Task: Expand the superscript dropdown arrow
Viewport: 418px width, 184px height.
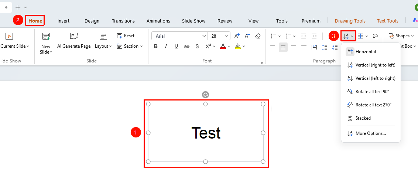Action: [x=214, y=47]
